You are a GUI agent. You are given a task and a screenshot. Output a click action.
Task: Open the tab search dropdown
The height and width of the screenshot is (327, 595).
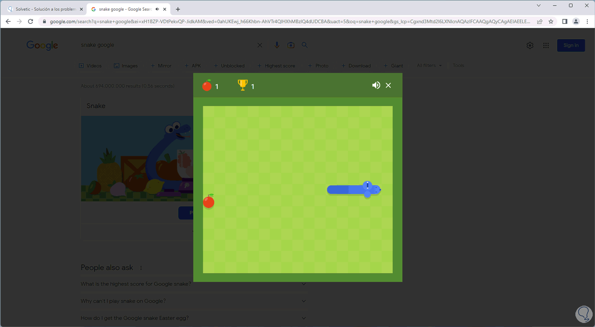(539, 6)
